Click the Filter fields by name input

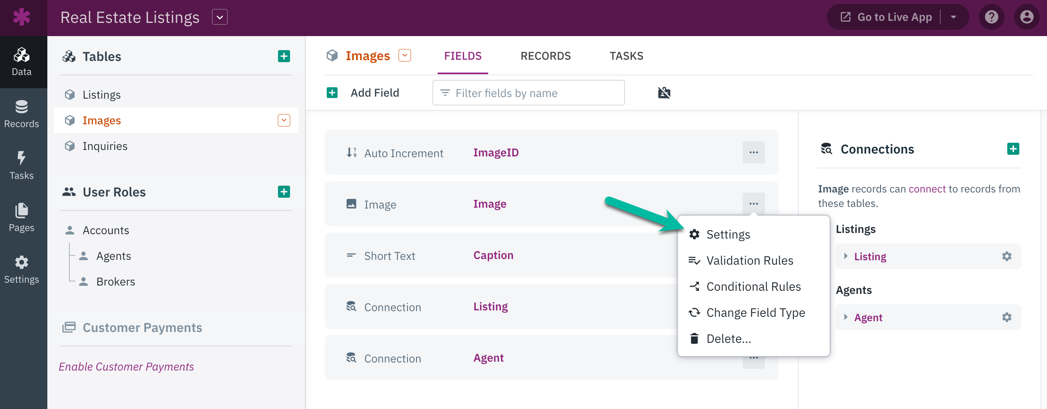coord(528,93)
